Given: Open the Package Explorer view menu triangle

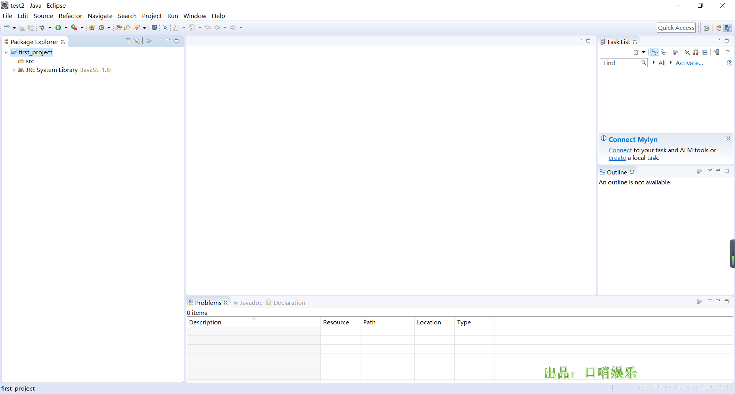Looking at the screenshot, I should (x=160, y=40).
